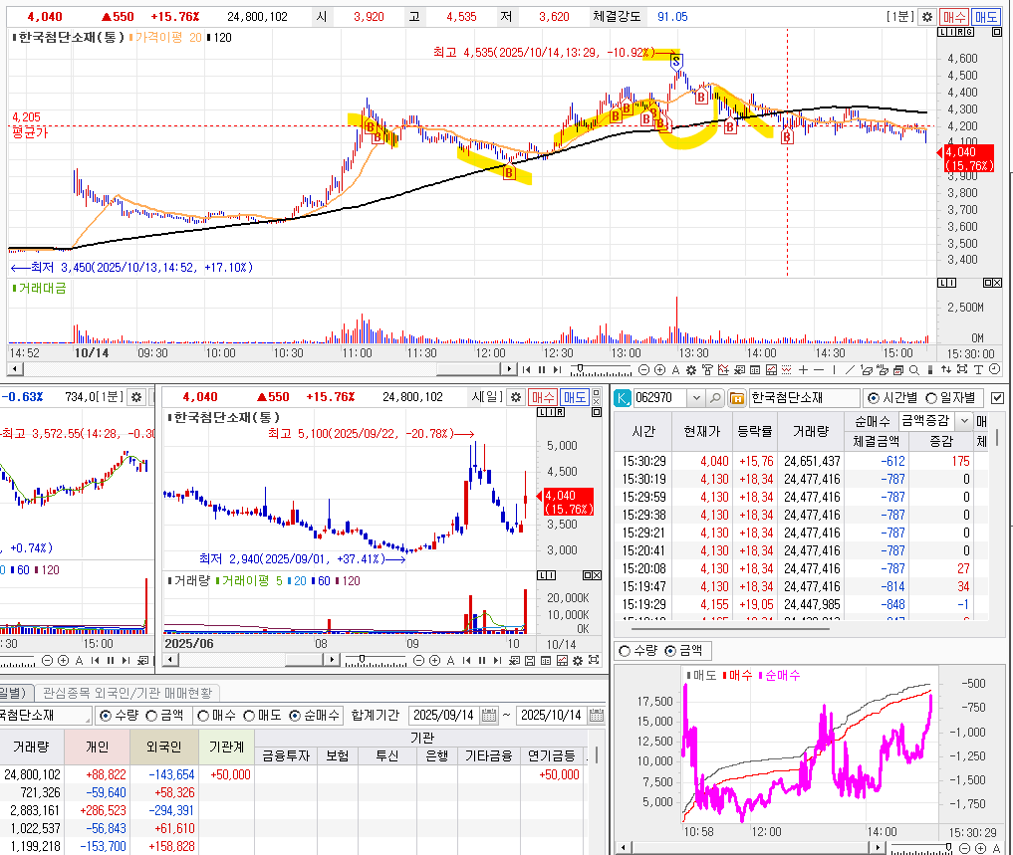1013x855 pixels.
Task: Open the calendar for start date 2025/09/14
Action: coord(489,716)
